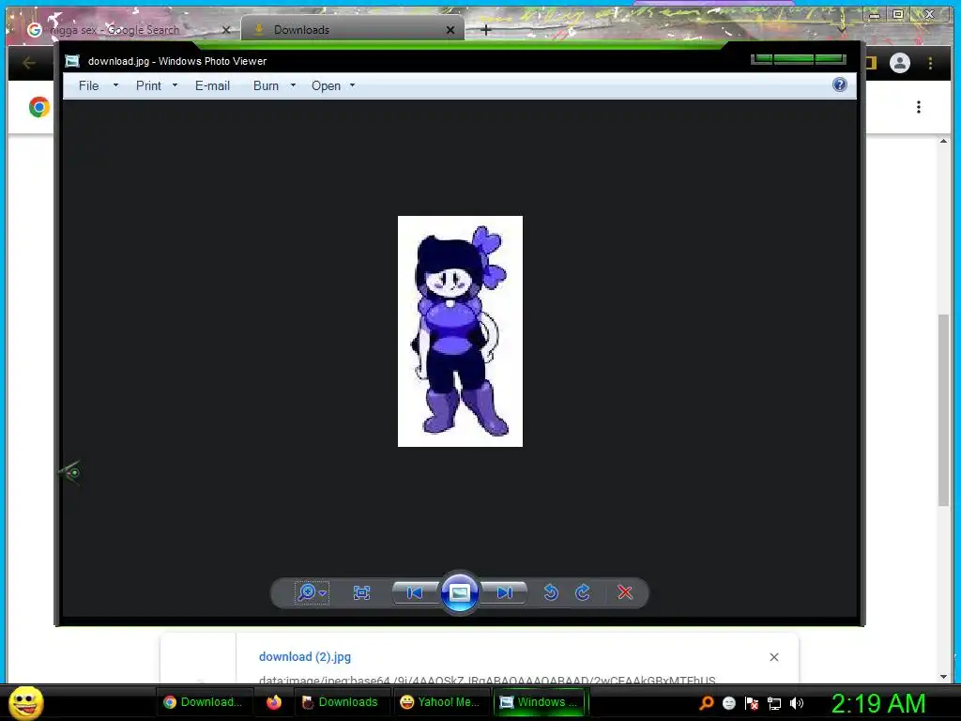This screenshot has height=721, width=961.
Task: Start the slide show play button
Action: click(x=460, y=592)
